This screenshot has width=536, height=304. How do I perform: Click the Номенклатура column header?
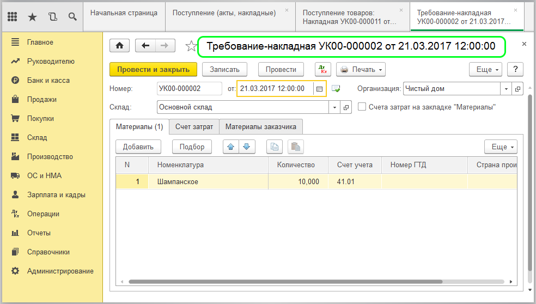tap(208, 165)
